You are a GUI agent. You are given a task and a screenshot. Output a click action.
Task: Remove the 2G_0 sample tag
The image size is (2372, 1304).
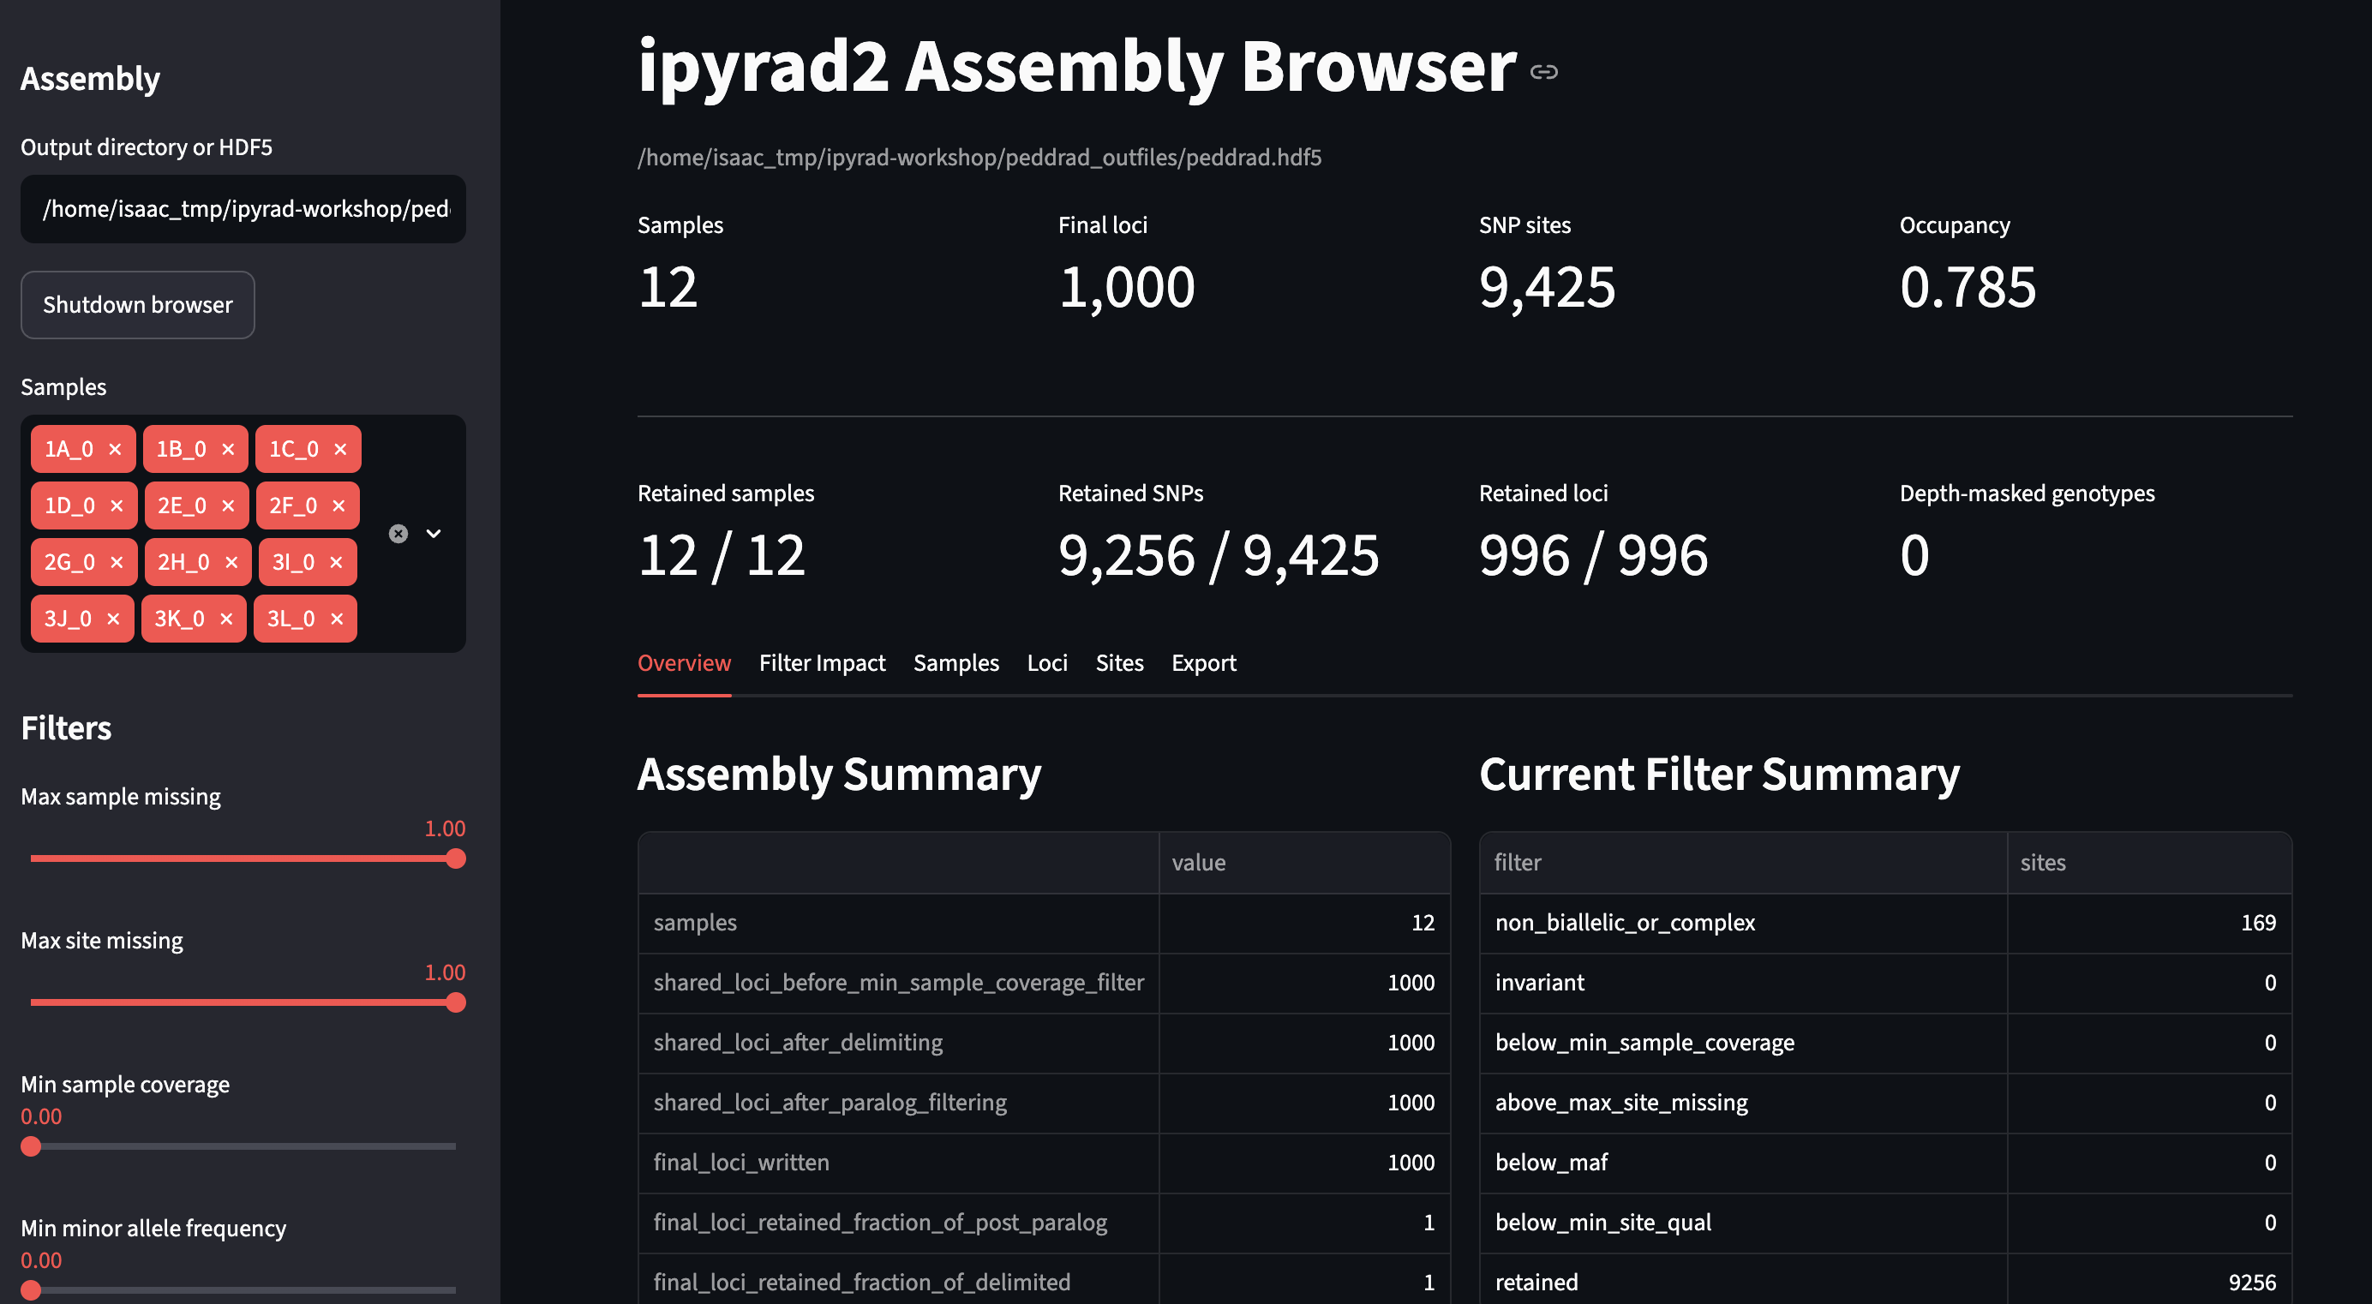point(116,562)
